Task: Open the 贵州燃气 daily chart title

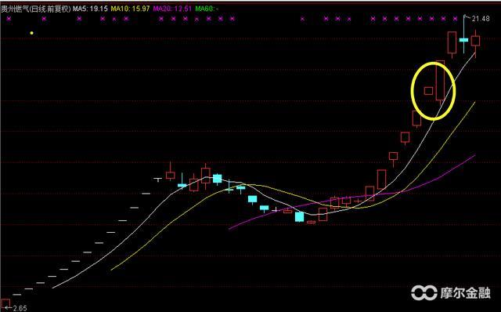Action: pos(35,9)
